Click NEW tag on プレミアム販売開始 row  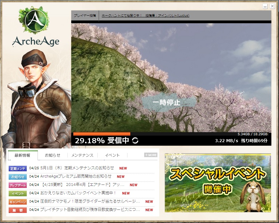coord(121,177)
